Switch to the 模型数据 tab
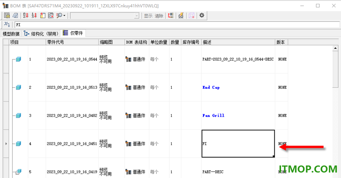This screenshot has width=341, height=178. coord(11,34)
